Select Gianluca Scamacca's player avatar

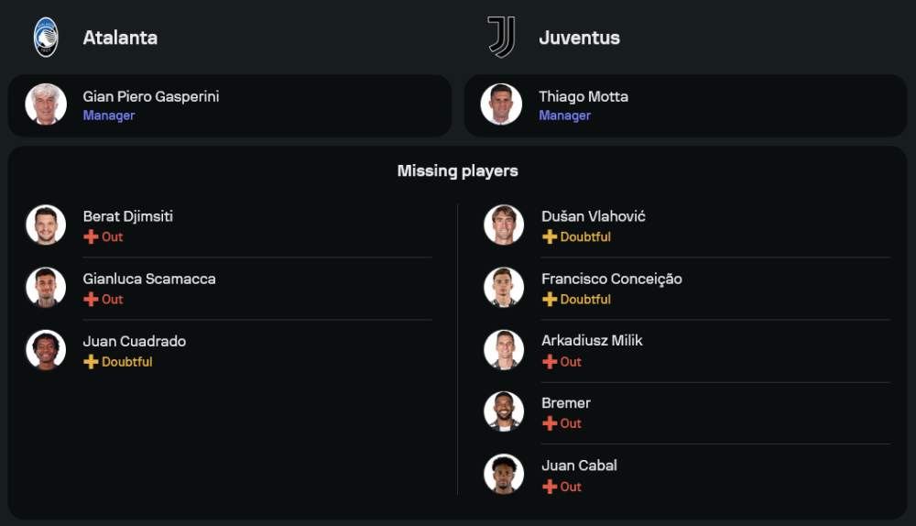[46, 287]
